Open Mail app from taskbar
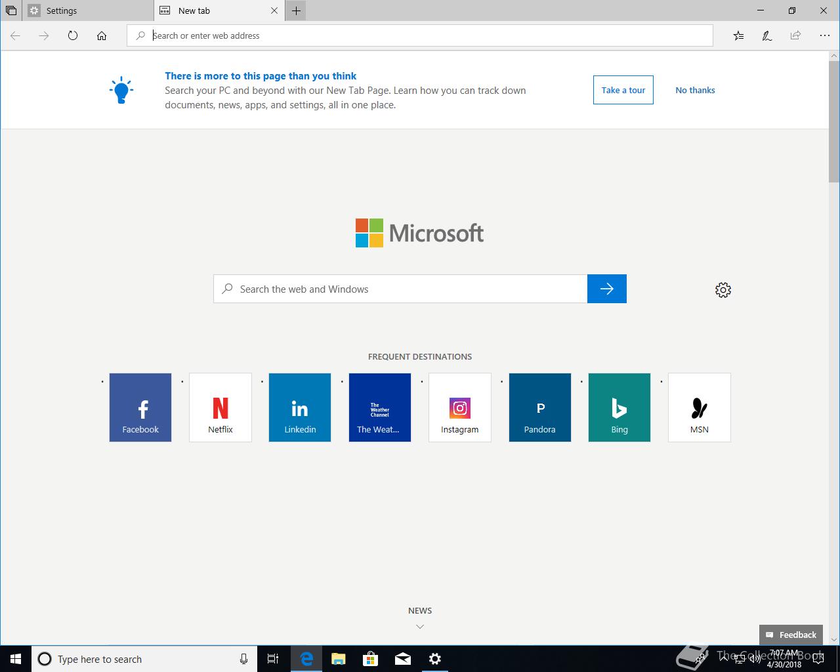 [x=403, y=659]
